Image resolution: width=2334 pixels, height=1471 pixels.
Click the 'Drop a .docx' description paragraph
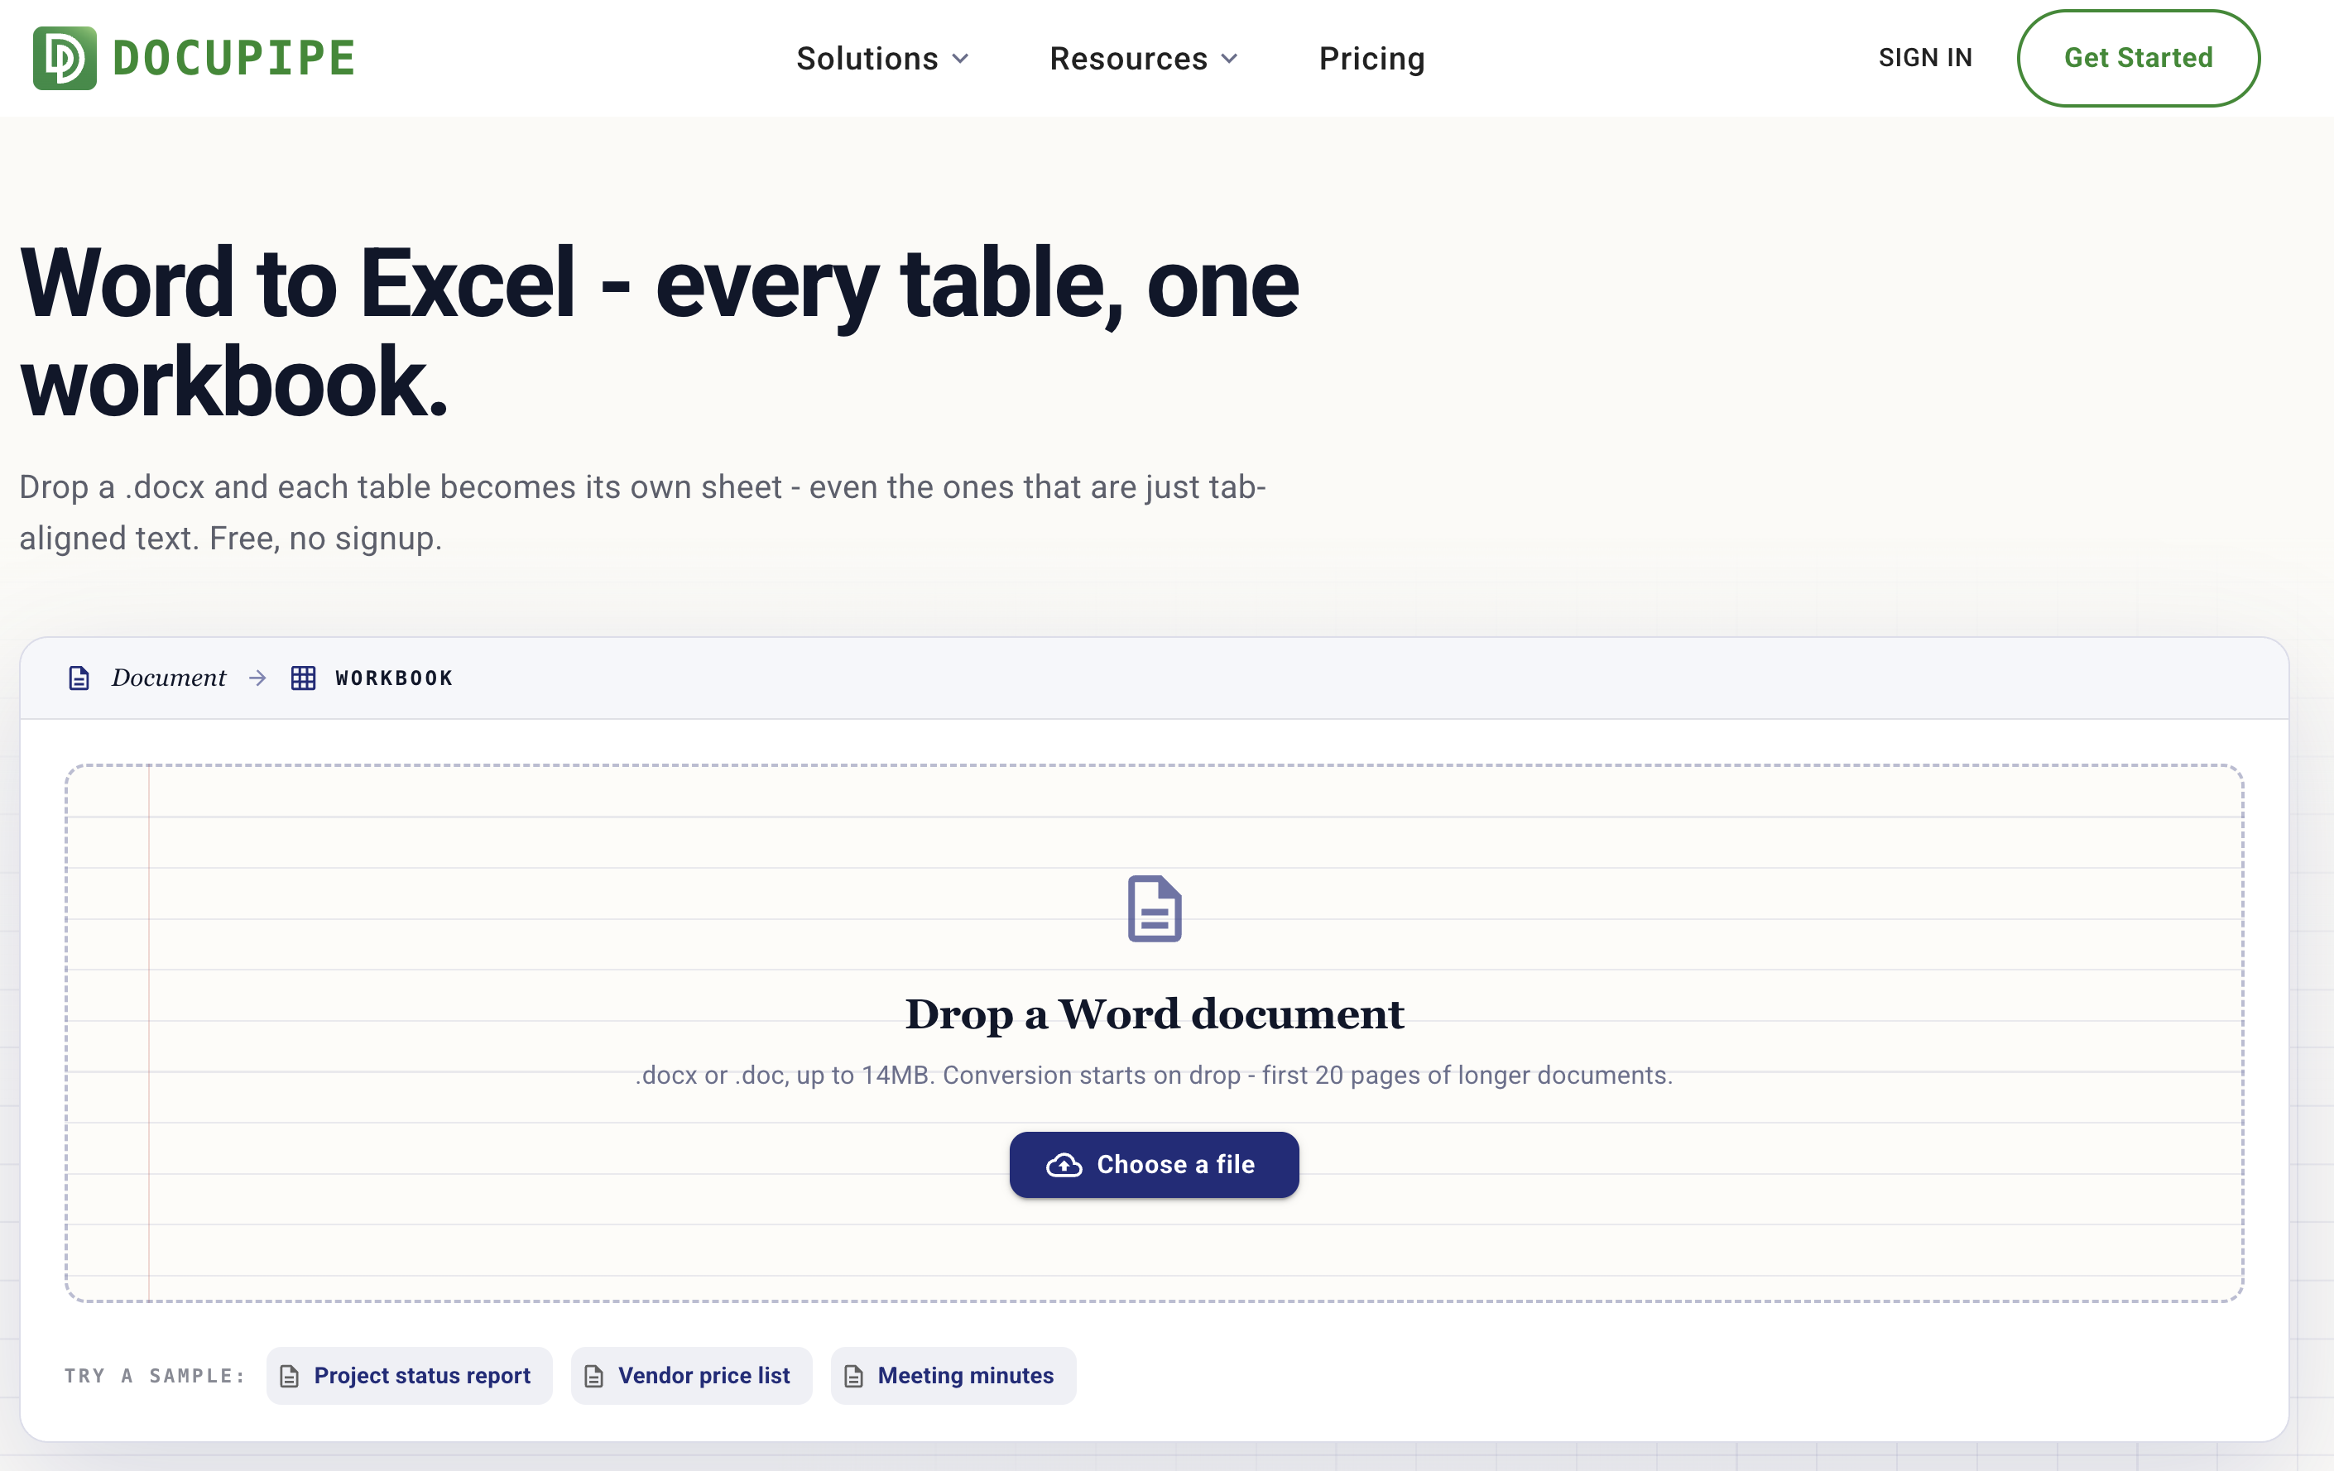tap(642, 513)
